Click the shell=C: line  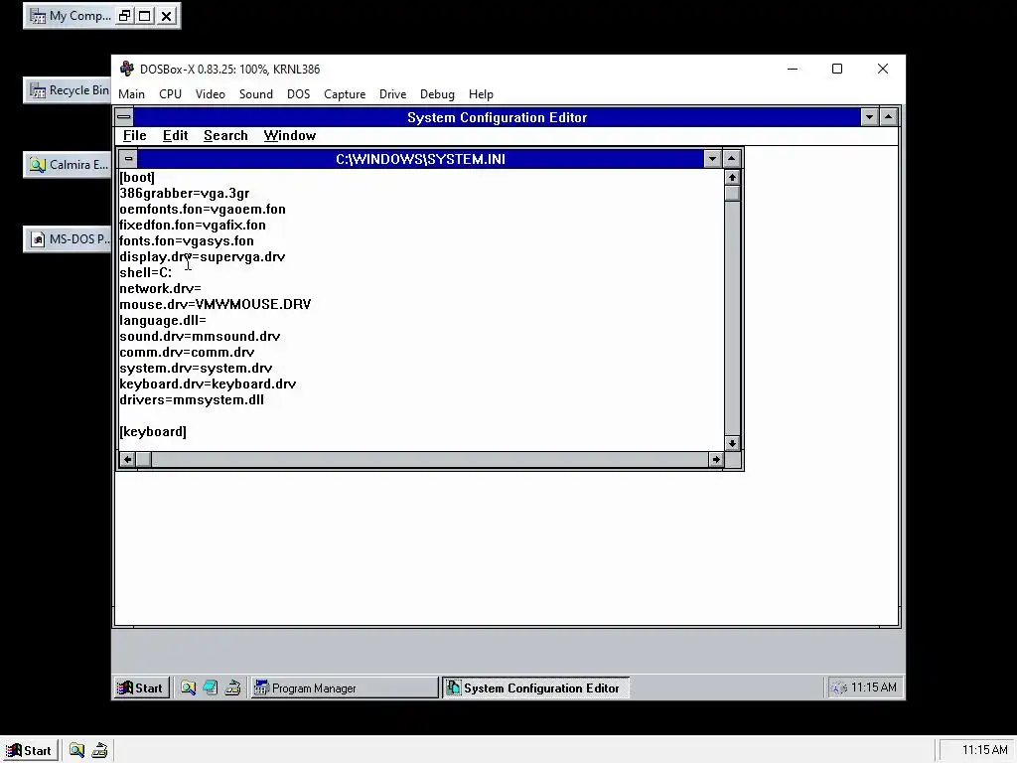click(x=146, y=273)
